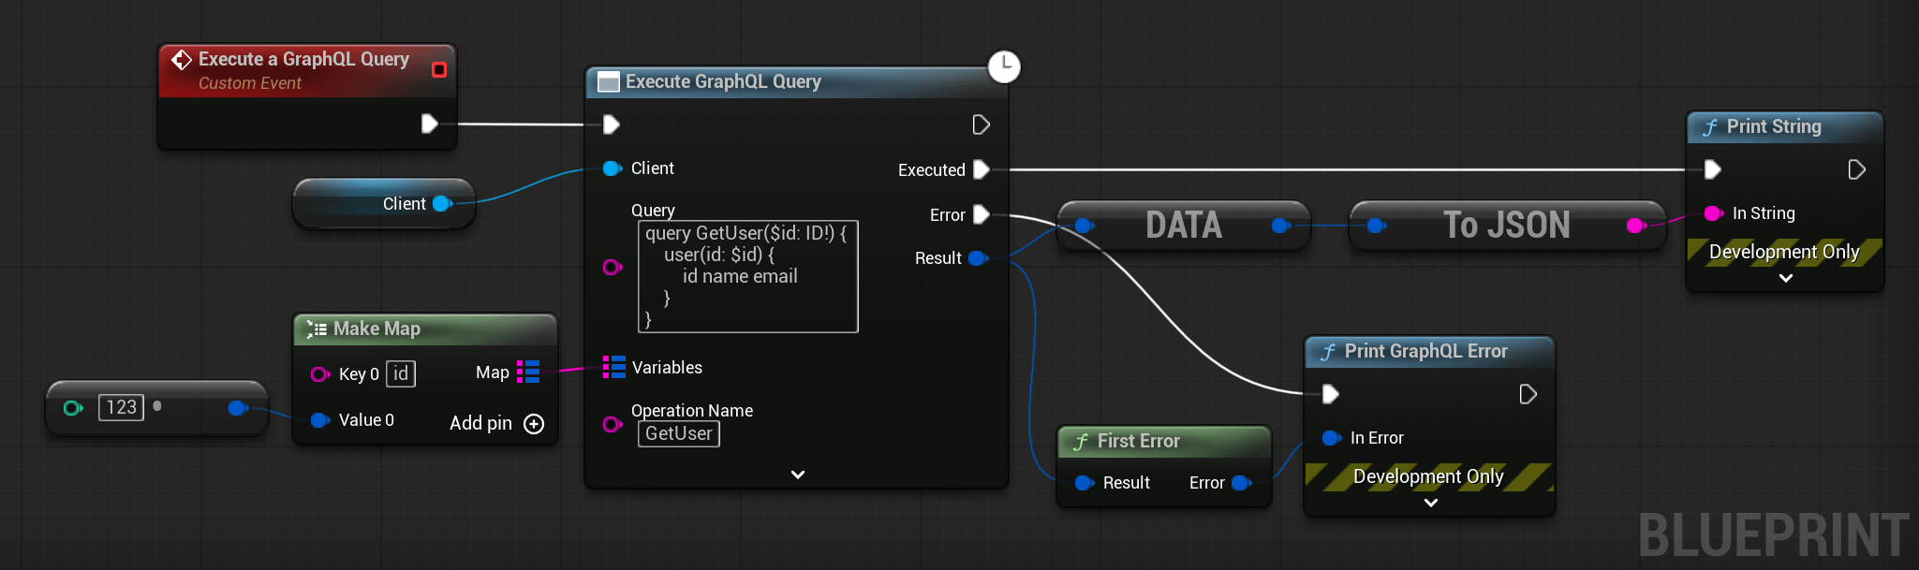
Task: Click the integer value field showing 123
Action: pyautogui.click(x=122, y=408)
